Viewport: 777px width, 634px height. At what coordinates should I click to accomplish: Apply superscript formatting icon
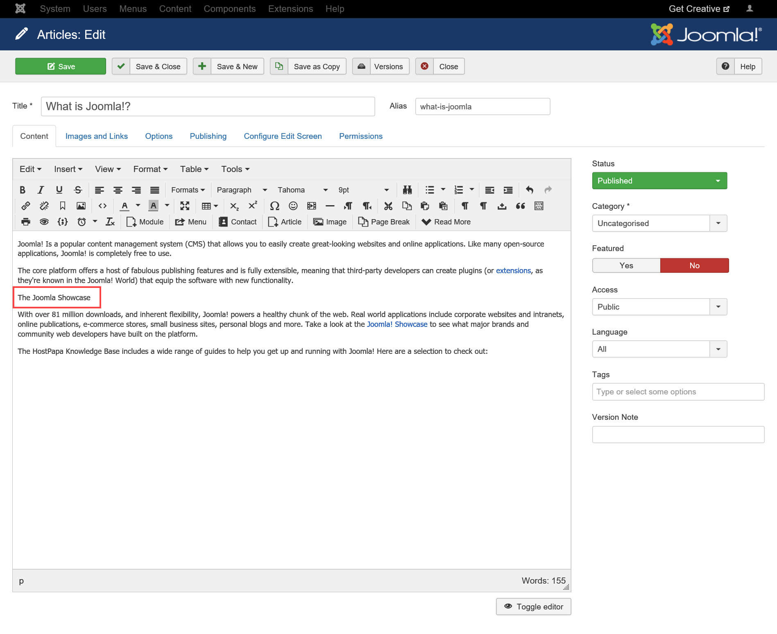click(253, 206)
